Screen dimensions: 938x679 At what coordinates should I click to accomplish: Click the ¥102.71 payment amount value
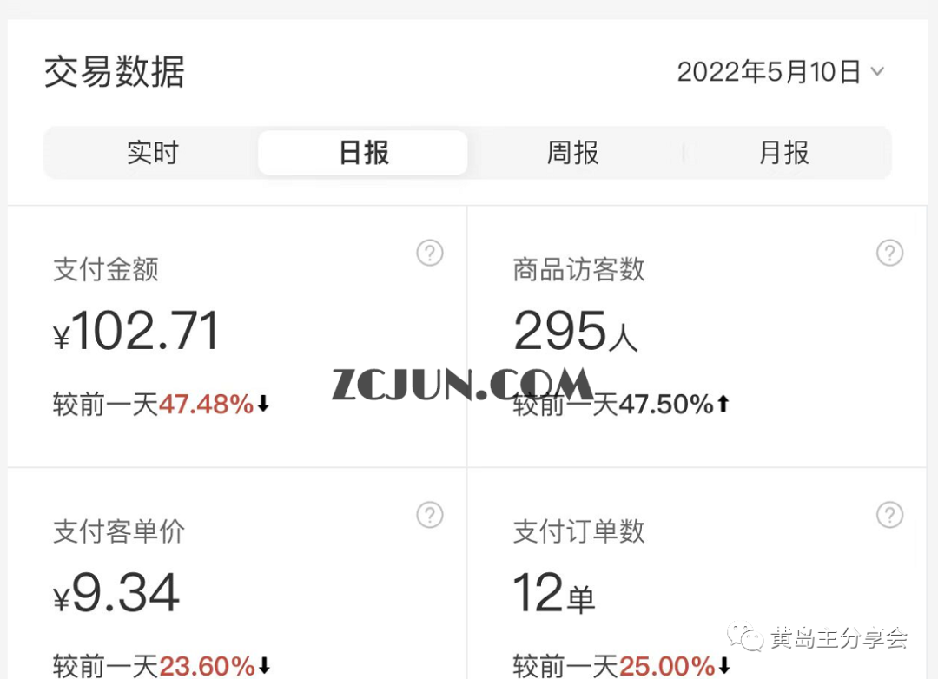[136, 330]
